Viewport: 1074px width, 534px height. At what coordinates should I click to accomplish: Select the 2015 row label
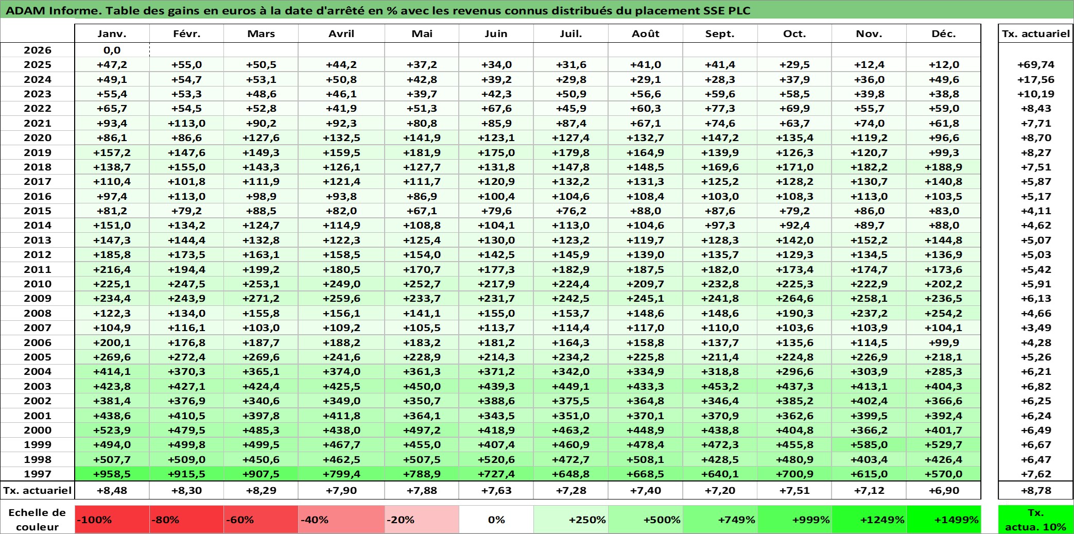[38, 211]
